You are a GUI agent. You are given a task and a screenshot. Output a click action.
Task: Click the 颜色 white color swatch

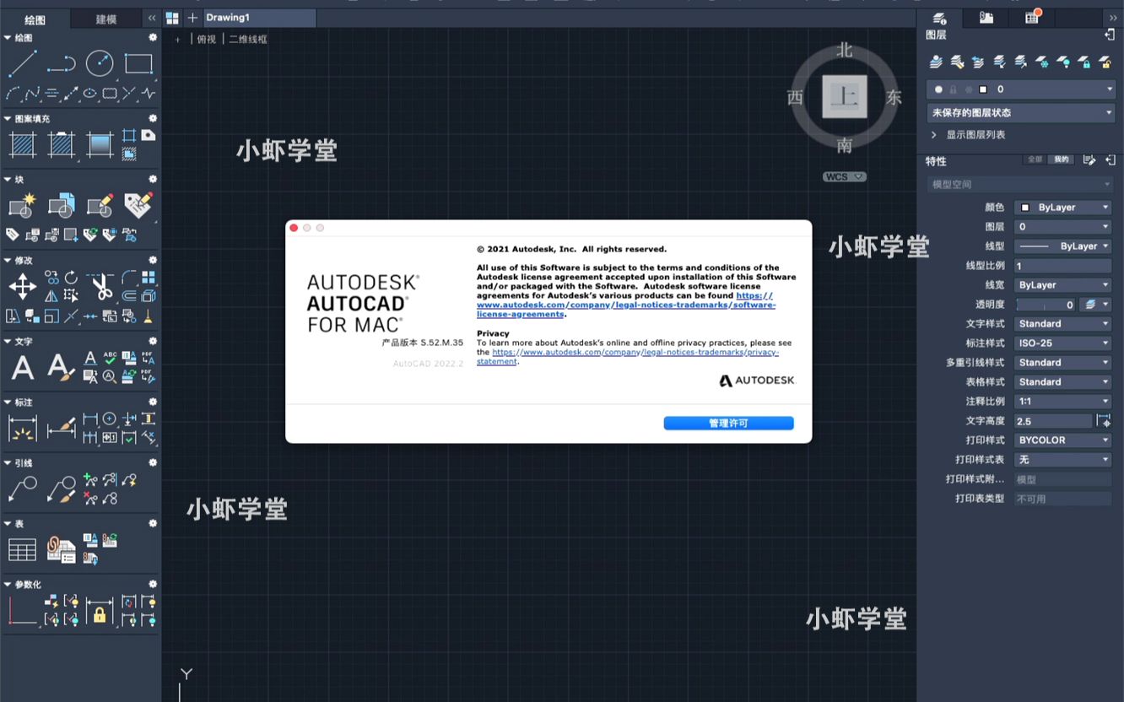click(1025, 208)
